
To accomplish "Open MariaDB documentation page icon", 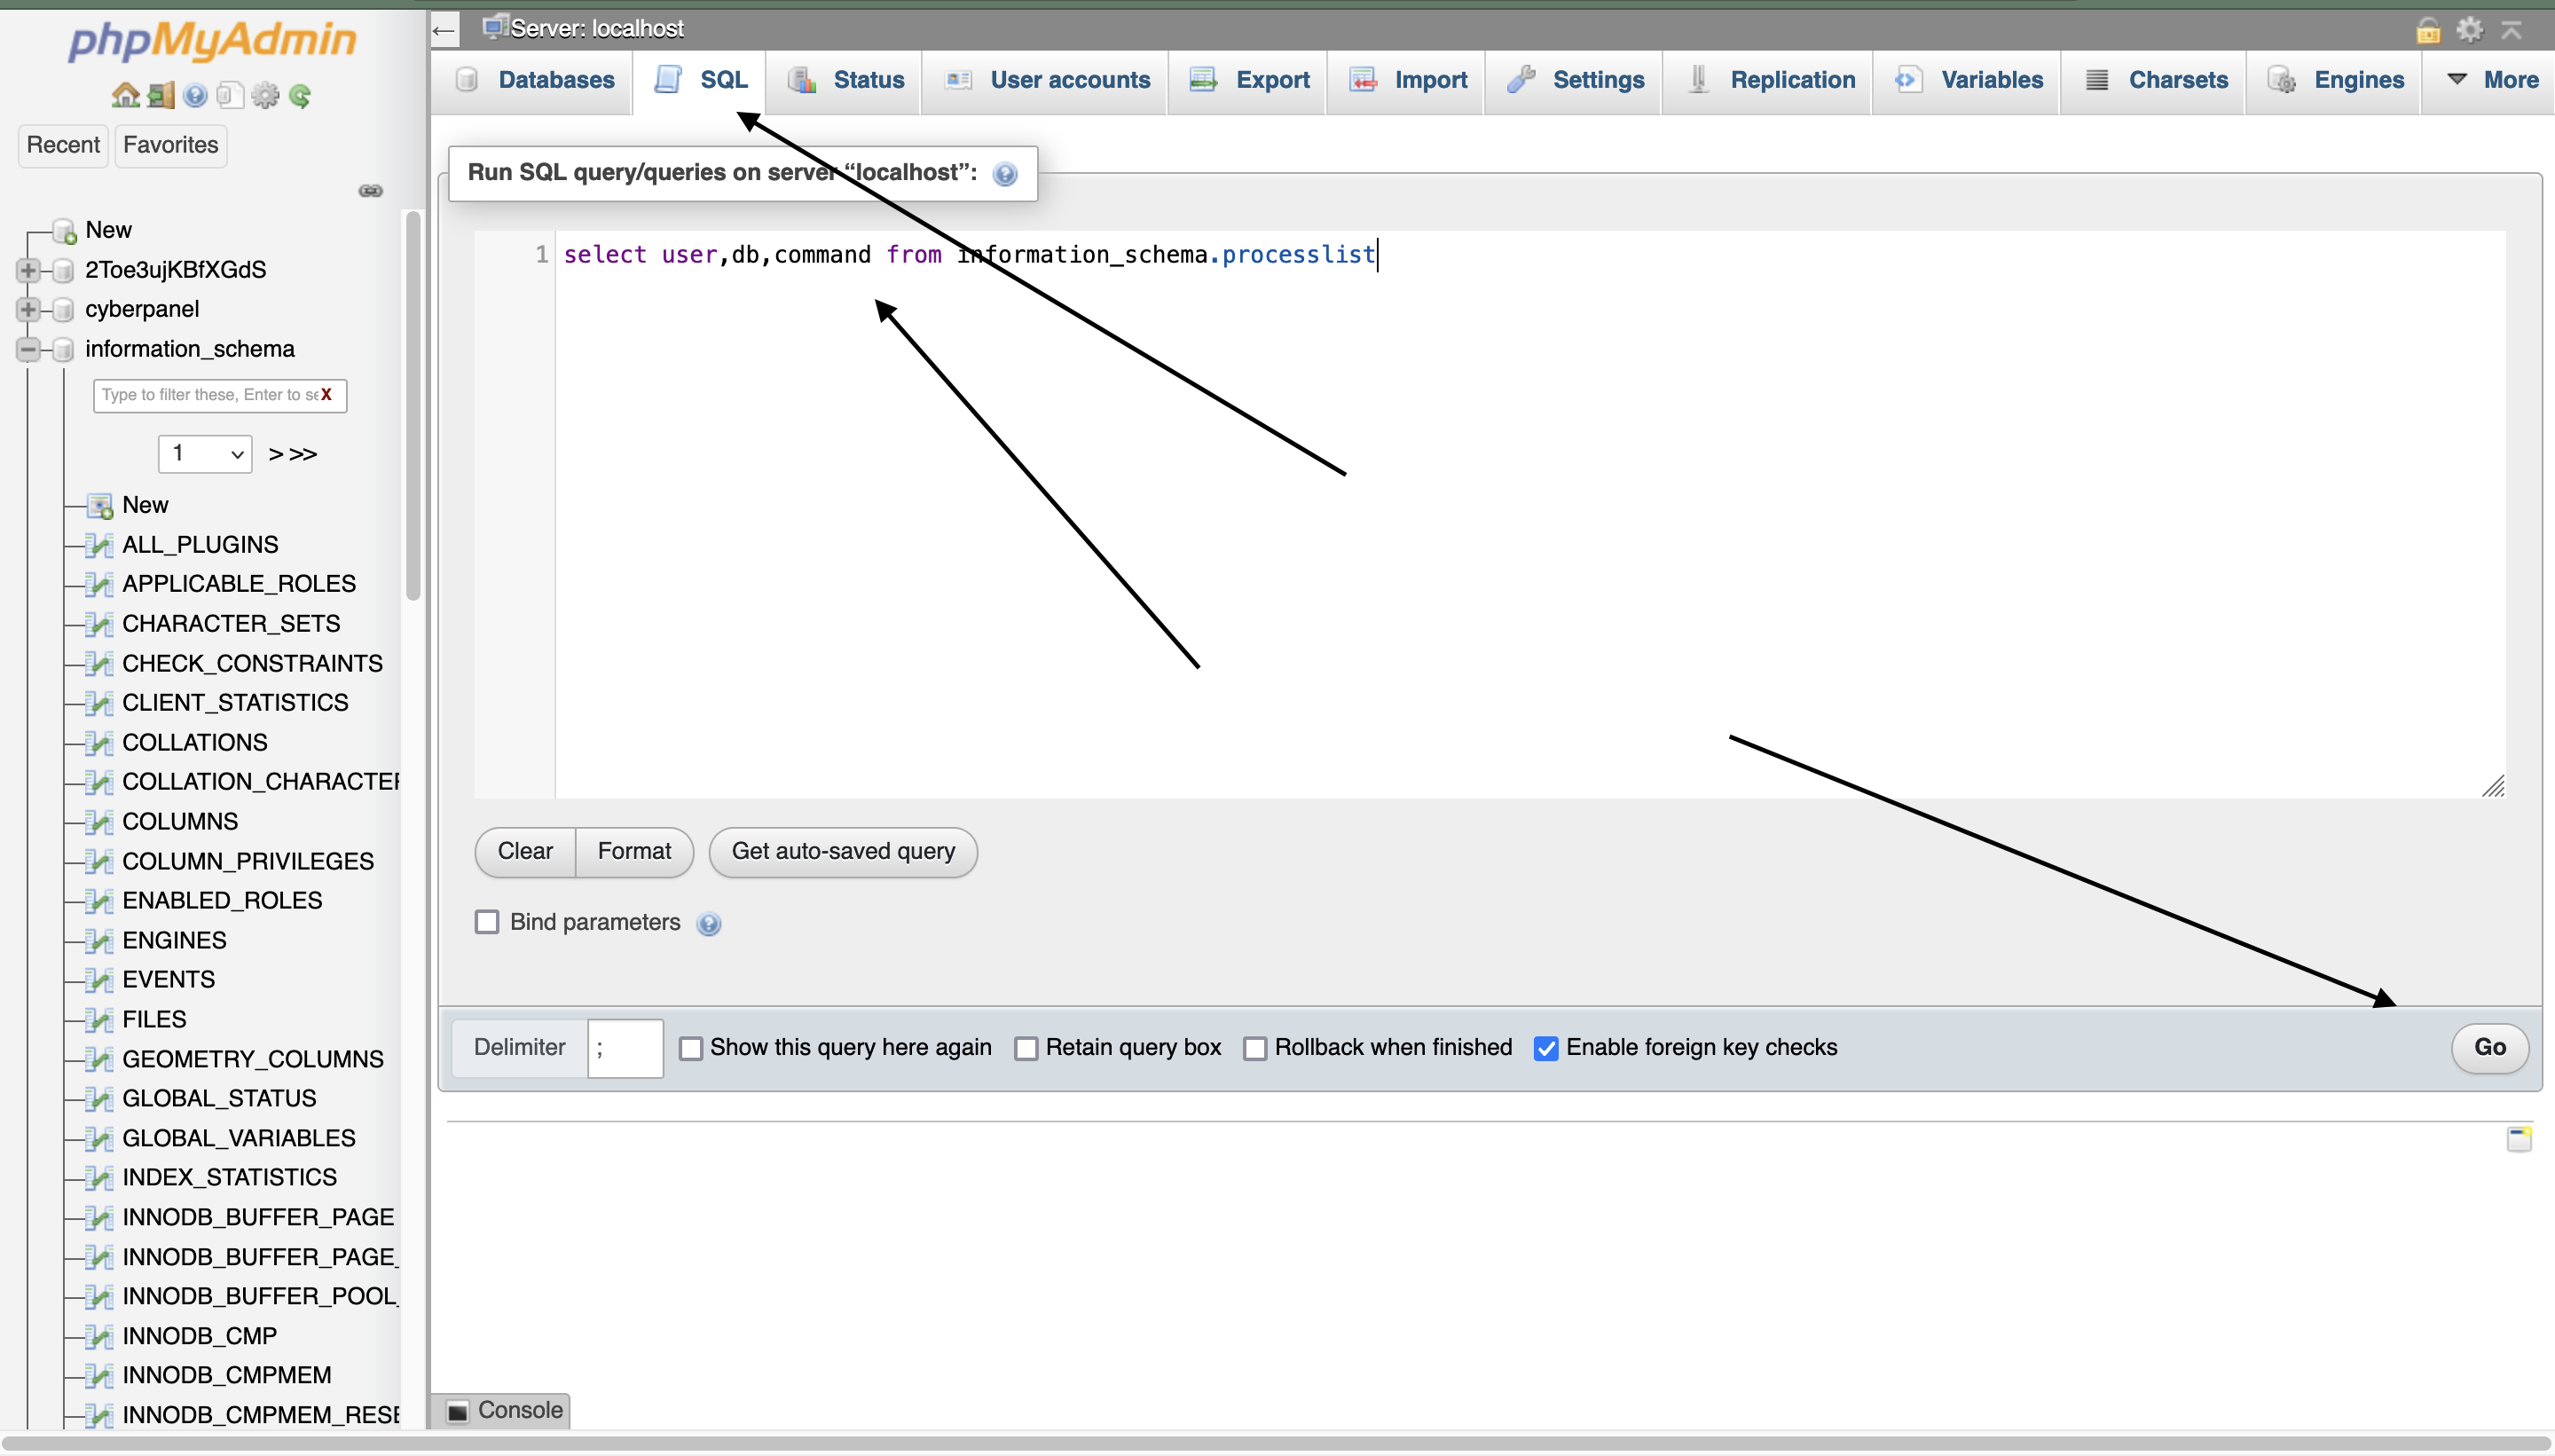I will click(x=230, y=96).
